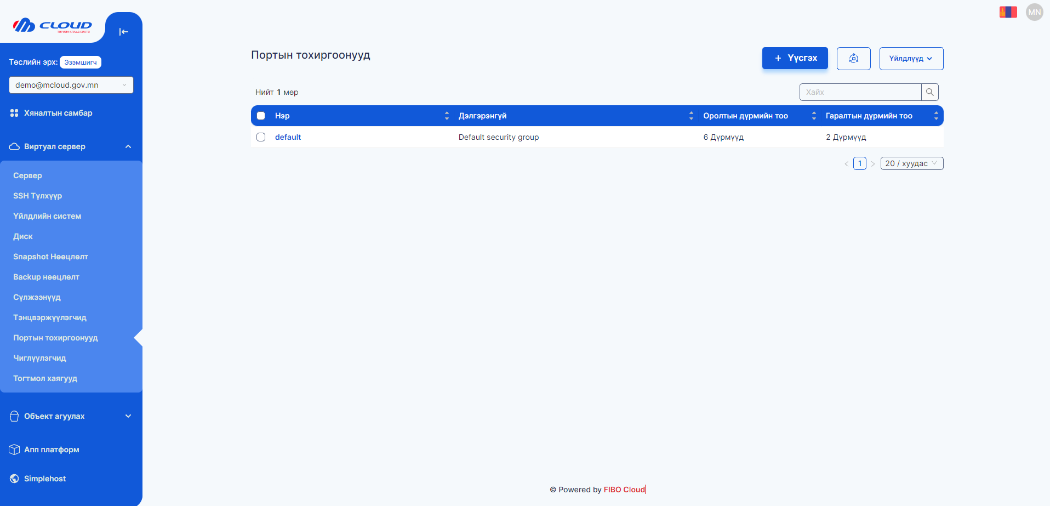Sort by the Нэр column arrows

tap(447, 116)
